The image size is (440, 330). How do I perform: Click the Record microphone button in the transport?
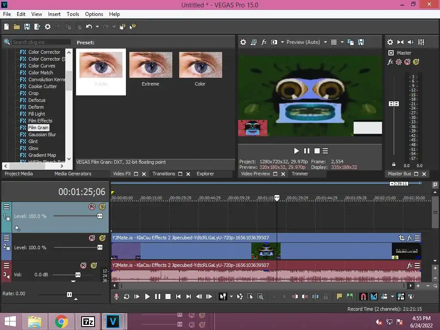(116, 296)
